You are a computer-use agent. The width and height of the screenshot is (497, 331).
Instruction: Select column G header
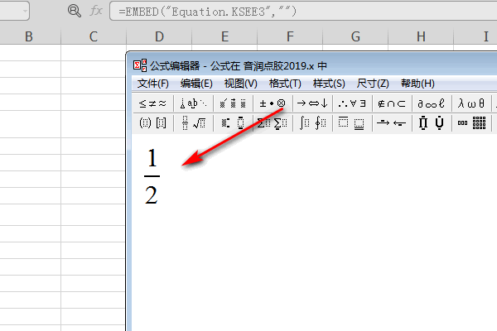[x=355, y=36]
